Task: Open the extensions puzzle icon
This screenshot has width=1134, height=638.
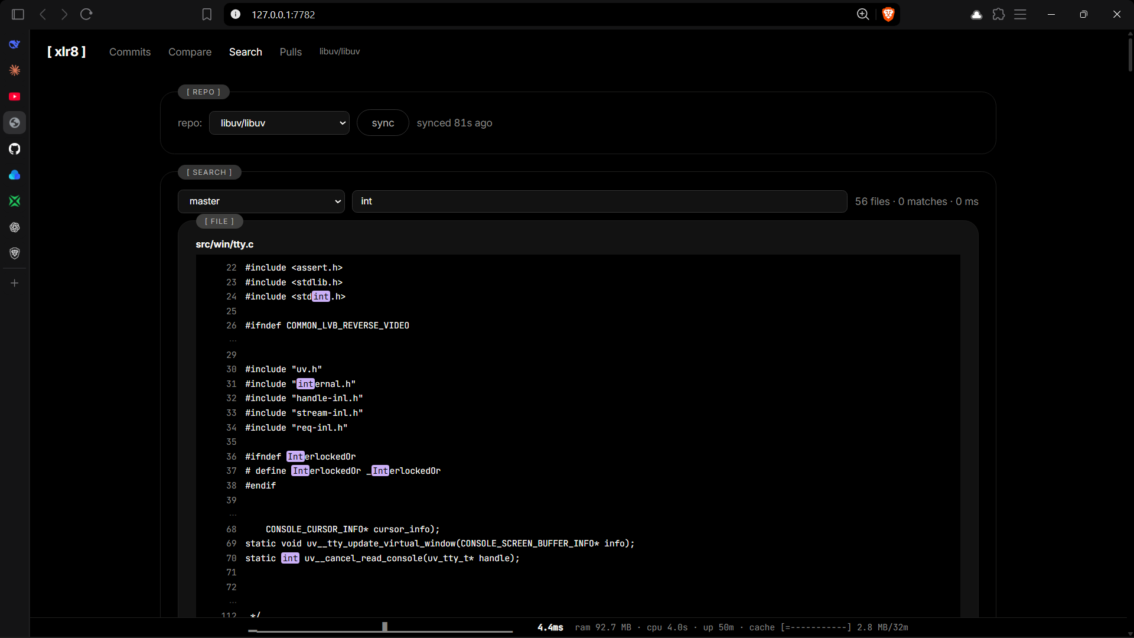Action: 999,14
